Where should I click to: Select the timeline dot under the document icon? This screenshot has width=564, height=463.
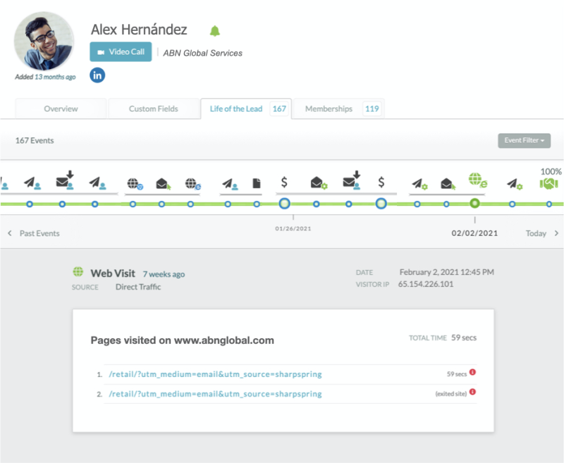click(x=257, y=204)
